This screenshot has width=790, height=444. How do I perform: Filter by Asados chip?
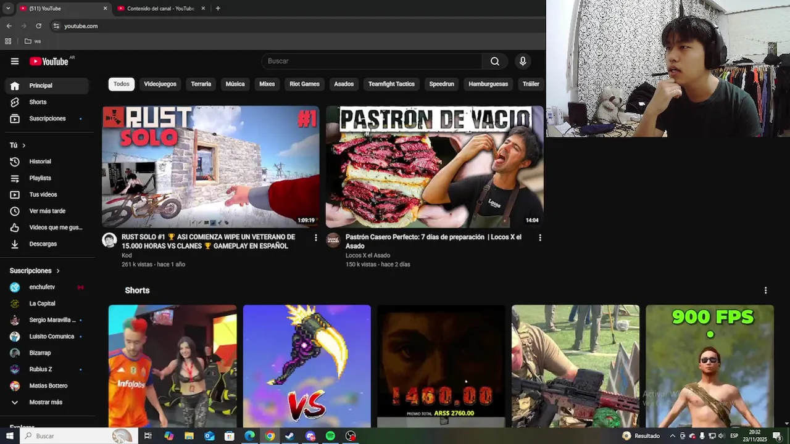pos(344,84)
